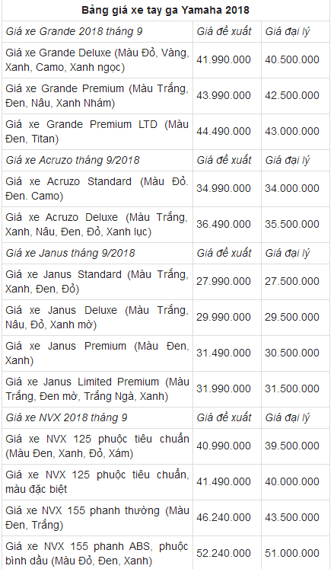The image size is (334, 569).
Task: Click the 40.990.000 NVX 125 price cell
Action: (224, 446)
